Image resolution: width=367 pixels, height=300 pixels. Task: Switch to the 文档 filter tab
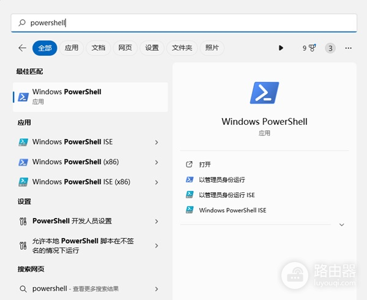(98, 48)
